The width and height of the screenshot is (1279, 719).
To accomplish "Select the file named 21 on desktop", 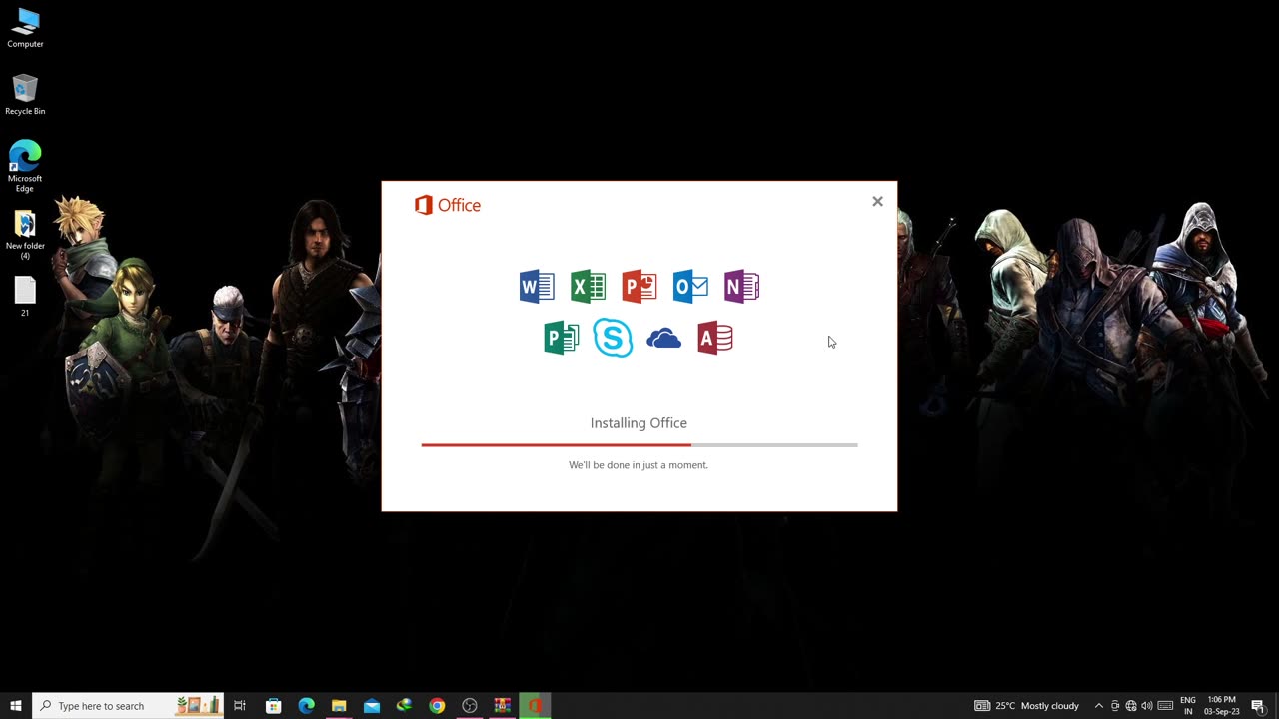I will pos(25,297).
